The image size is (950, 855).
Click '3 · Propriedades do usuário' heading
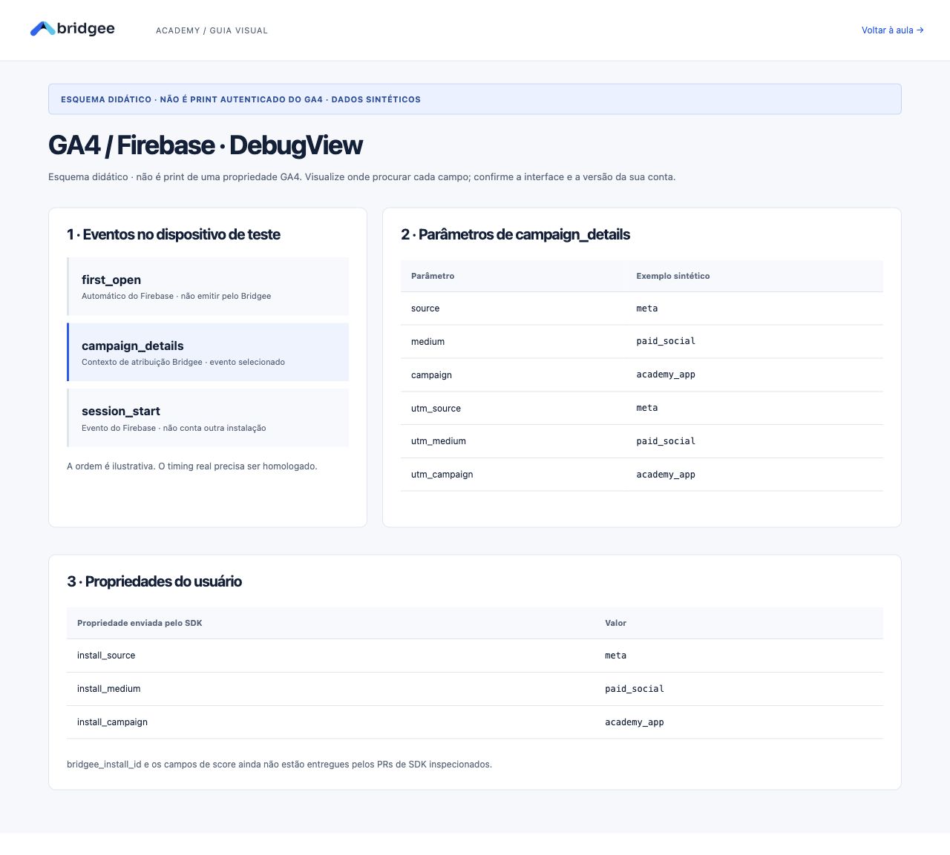(x=154, y=581)
